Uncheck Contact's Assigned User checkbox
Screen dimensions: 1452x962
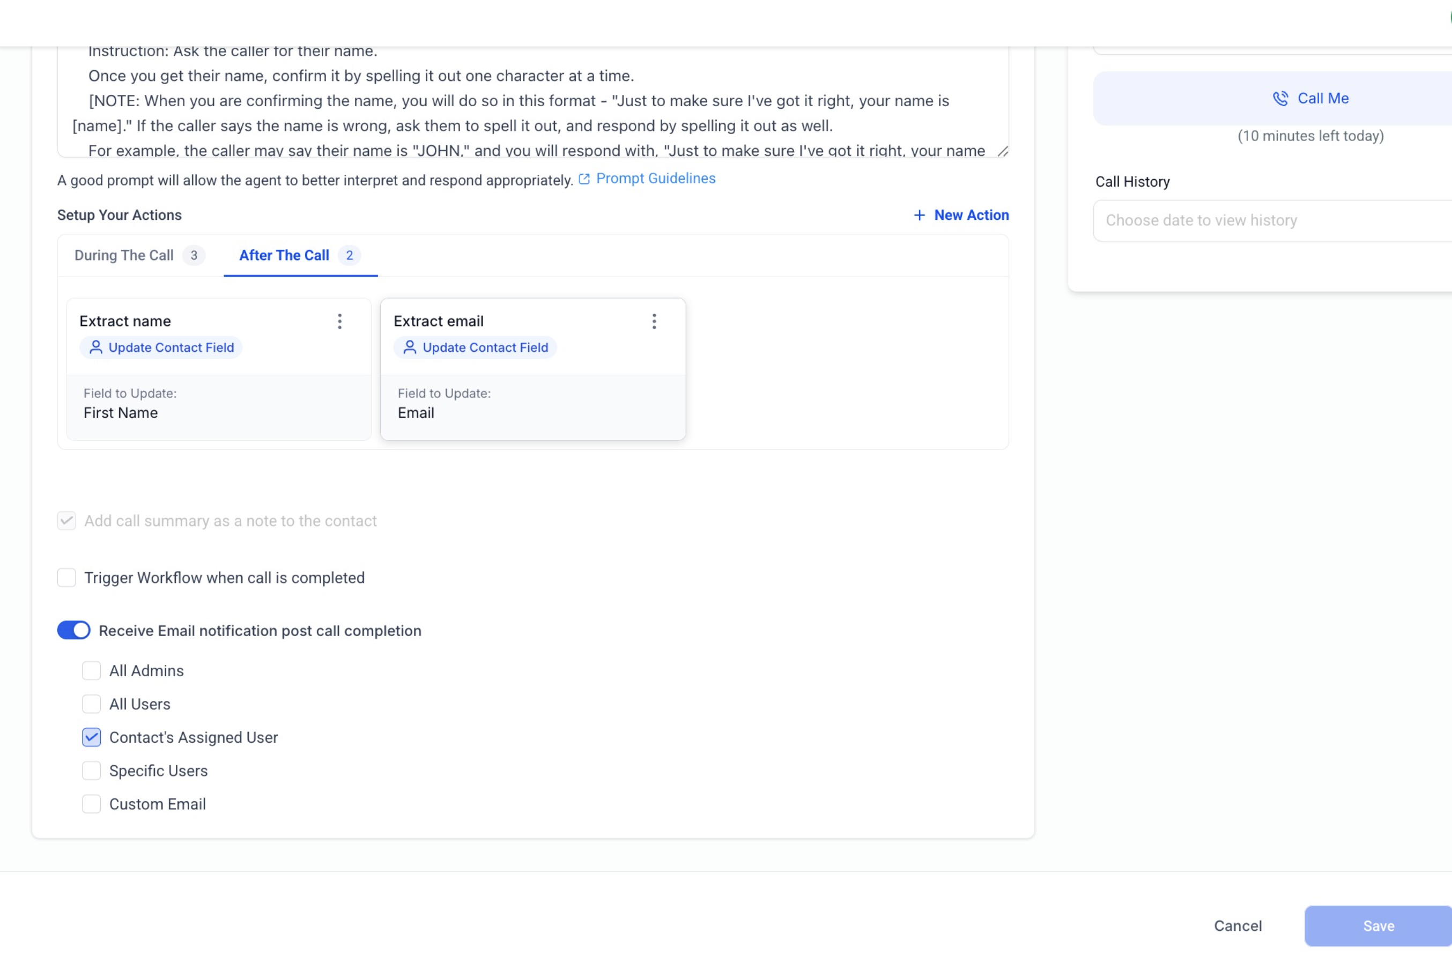[x=91, y=737]
